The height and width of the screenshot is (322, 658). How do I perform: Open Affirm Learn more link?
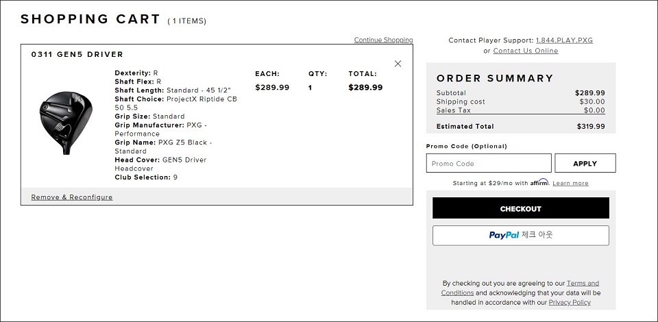click(570, 184)
